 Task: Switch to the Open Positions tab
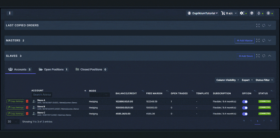click(53, 69)
